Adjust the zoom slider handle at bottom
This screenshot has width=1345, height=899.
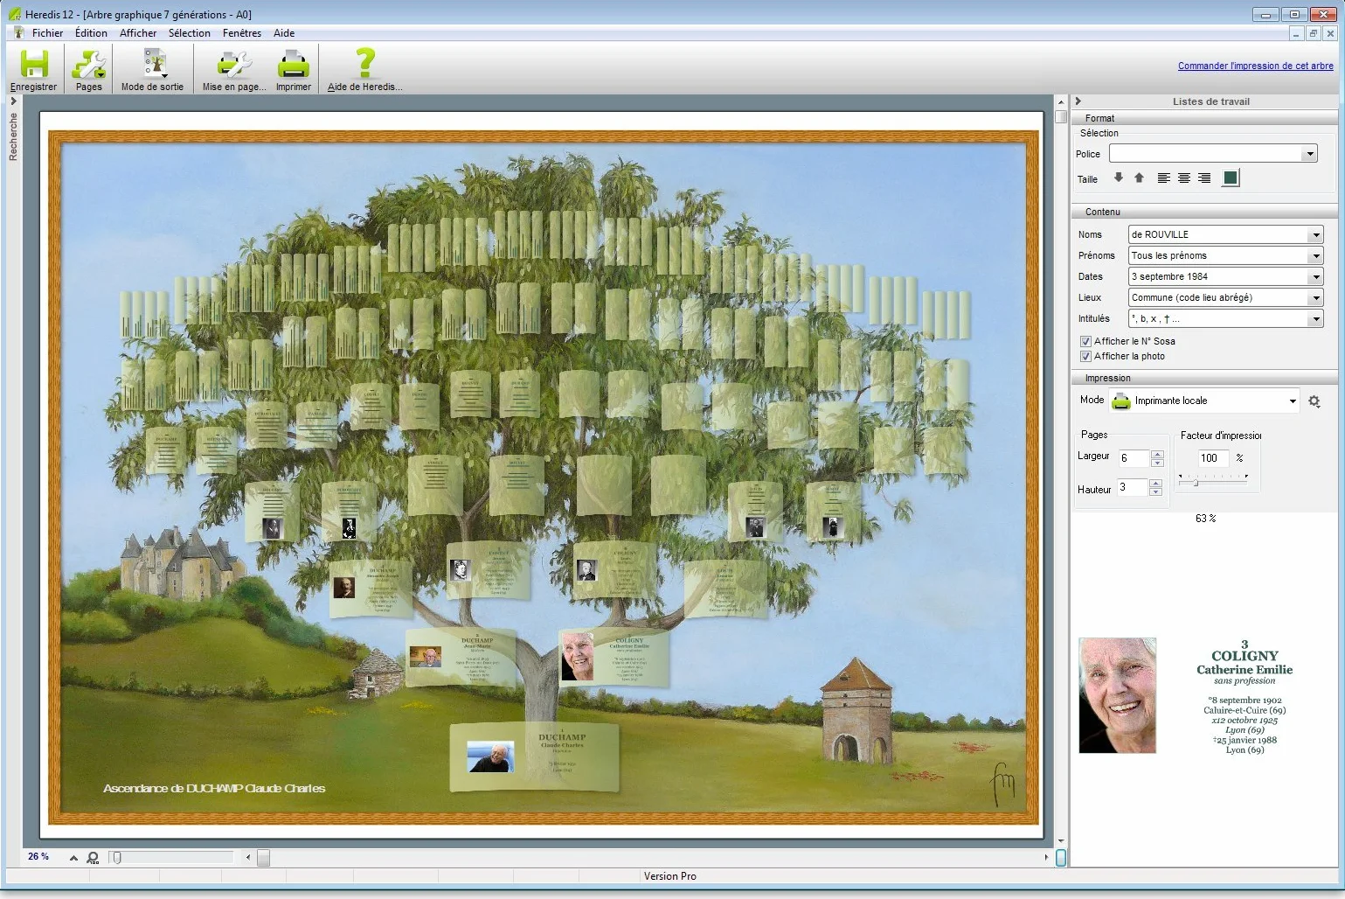[x=117, y=858]
